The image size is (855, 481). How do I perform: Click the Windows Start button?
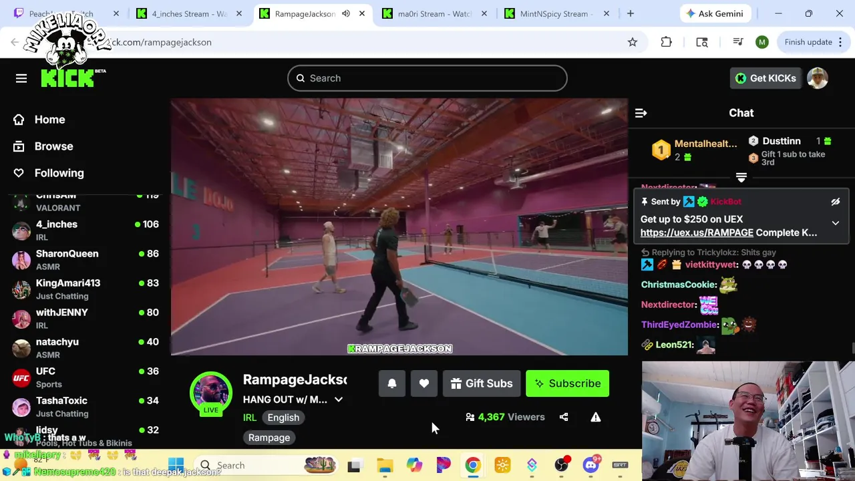pyautogui.click(x=176, y=465)
